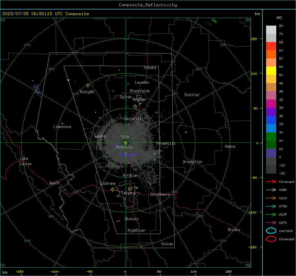This screenshot has height=276, width=296.
Task: Click the Lake Louise label
Action: pyautogui.click(x=25, y=161)
